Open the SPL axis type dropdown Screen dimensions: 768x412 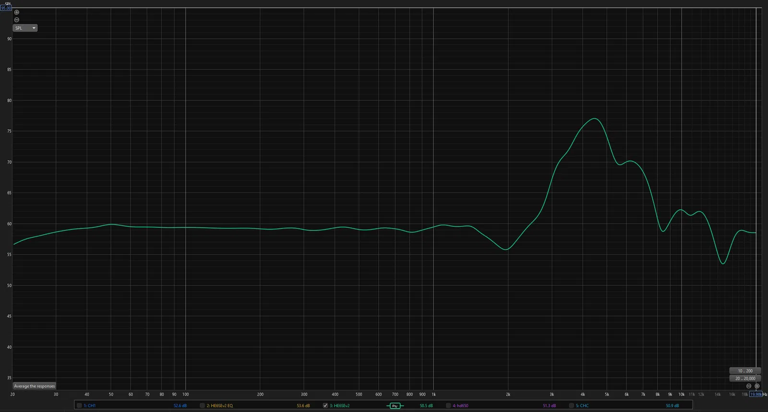tap(25, 28)
